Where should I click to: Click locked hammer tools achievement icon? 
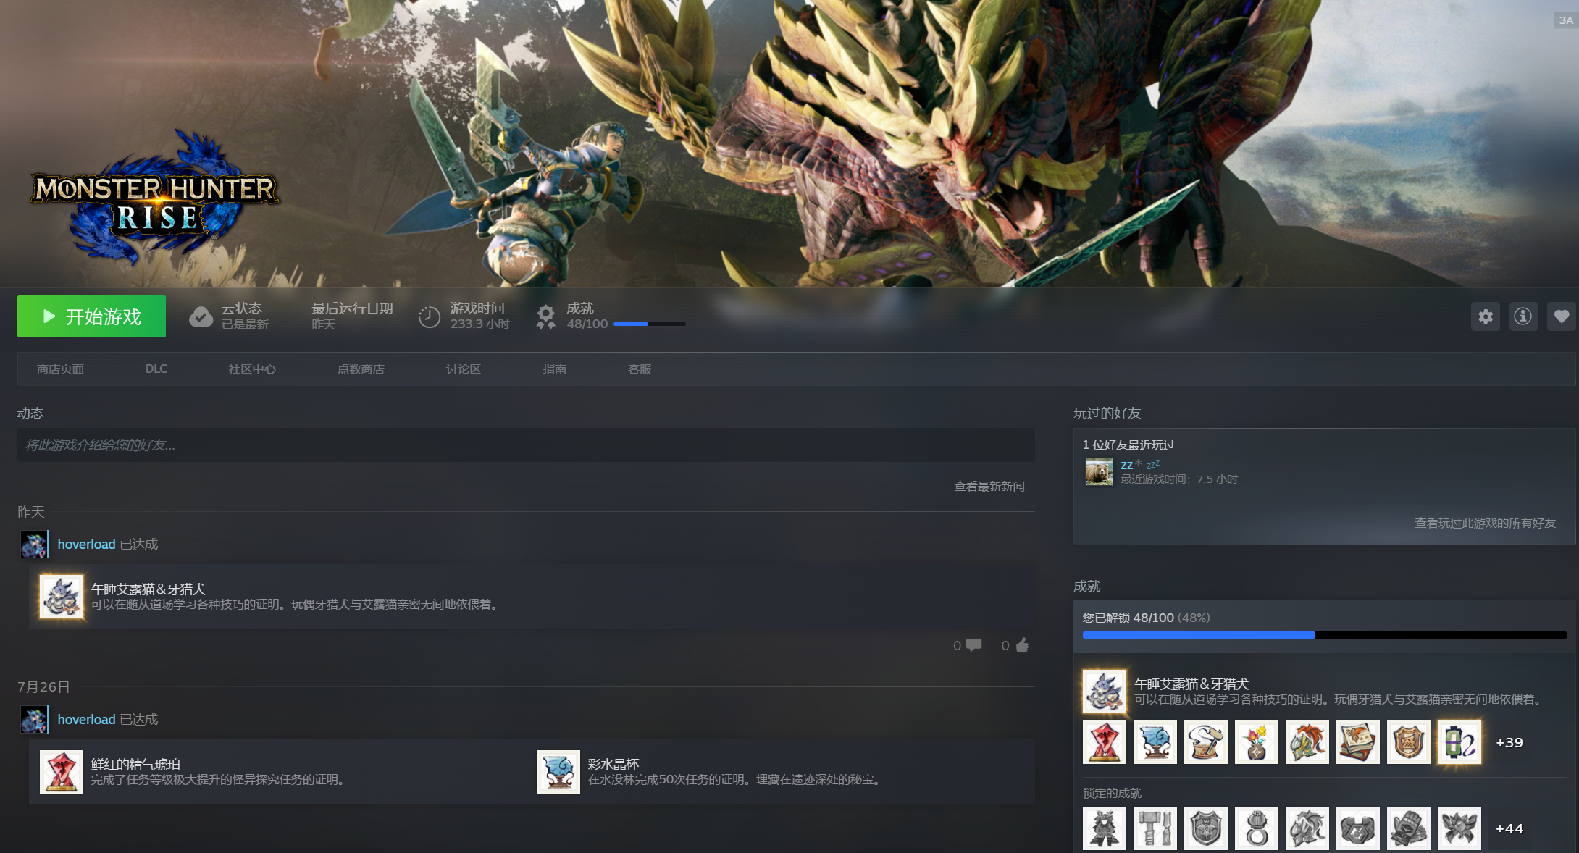click(x=1155, y=828)
